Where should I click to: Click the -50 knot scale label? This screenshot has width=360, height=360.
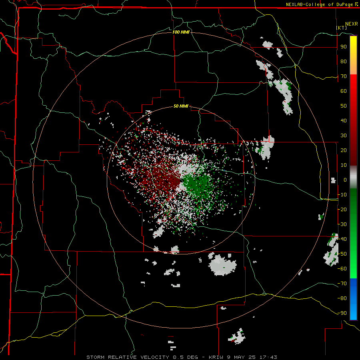(342, 254)
